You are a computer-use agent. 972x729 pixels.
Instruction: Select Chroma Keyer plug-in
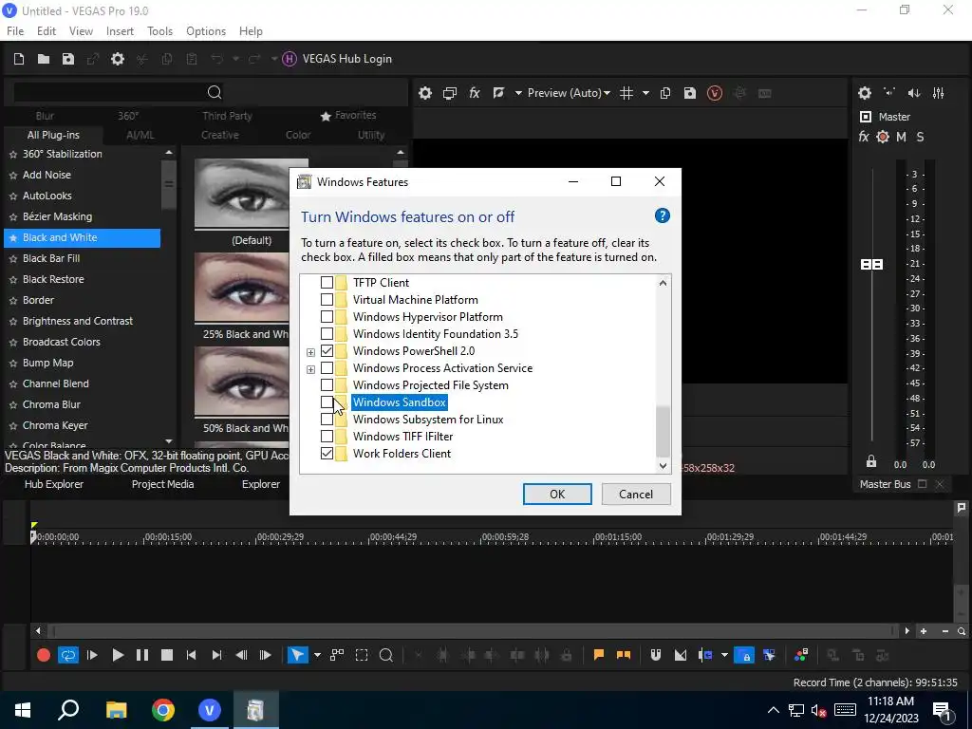(x=55, y=425)
